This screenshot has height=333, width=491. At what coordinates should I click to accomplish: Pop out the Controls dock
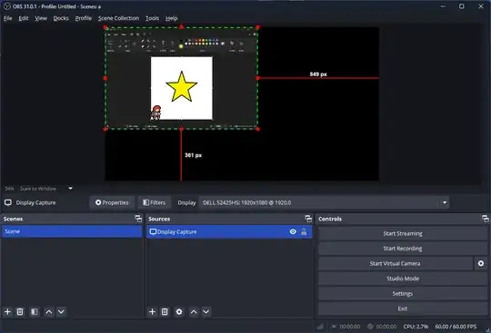(x=485, y=219)
